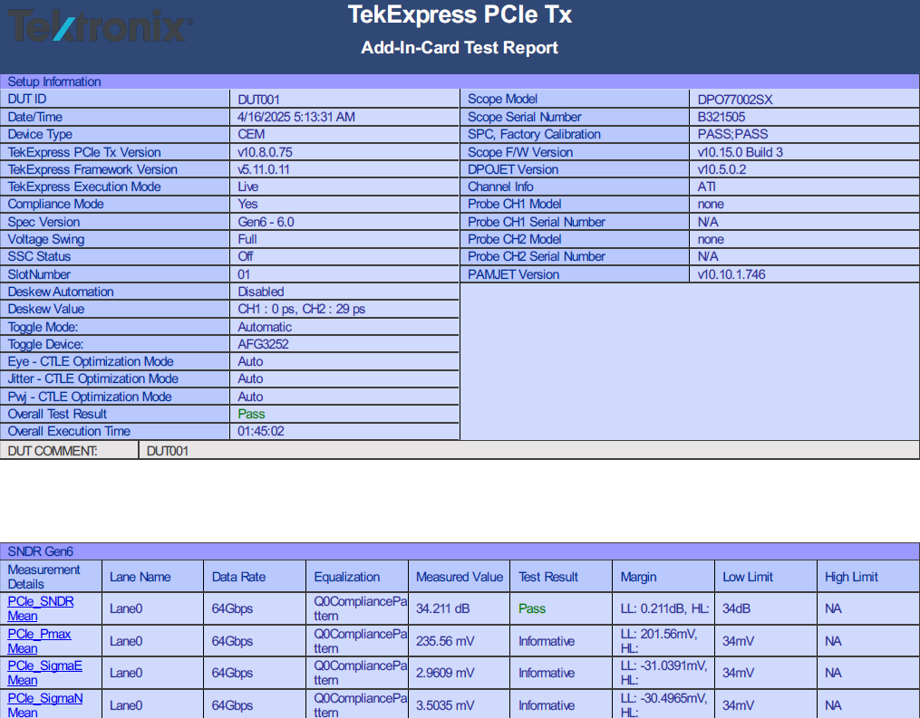This screenshot has height=718, width=920.
Task: Select measured value '2.9609 mV'
Action: pyautogui.click(x=445, y=673)
